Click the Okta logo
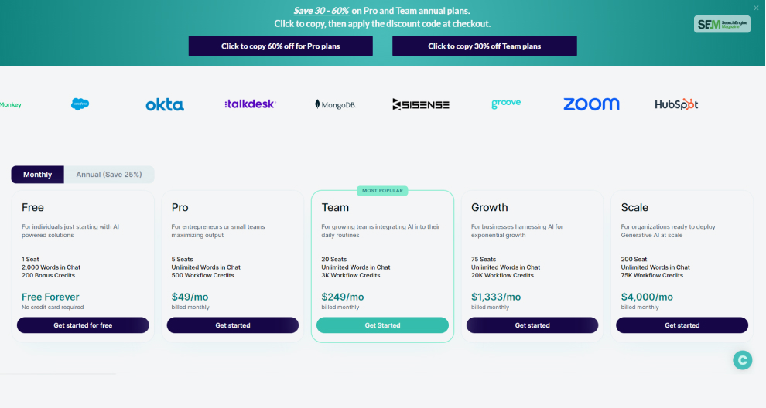The height and width of the screenshot is (408, 766). [x=165, y=104]
